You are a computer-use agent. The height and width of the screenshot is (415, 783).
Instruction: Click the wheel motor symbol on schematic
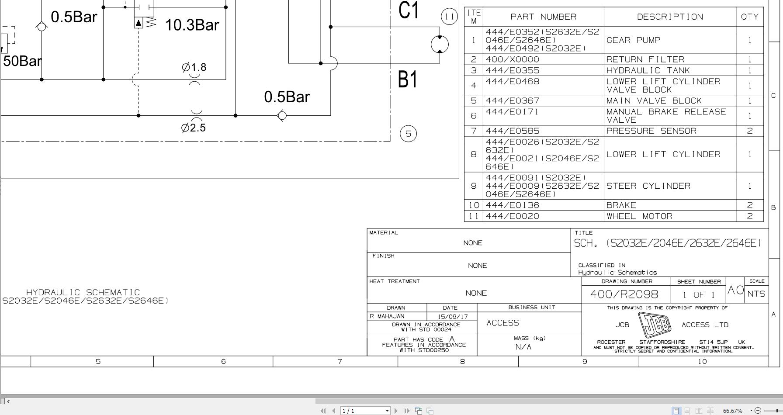(440, 45)
